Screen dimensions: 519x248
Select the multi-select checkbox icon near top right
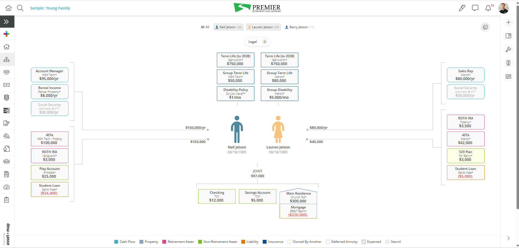click(x=485, y=27)
